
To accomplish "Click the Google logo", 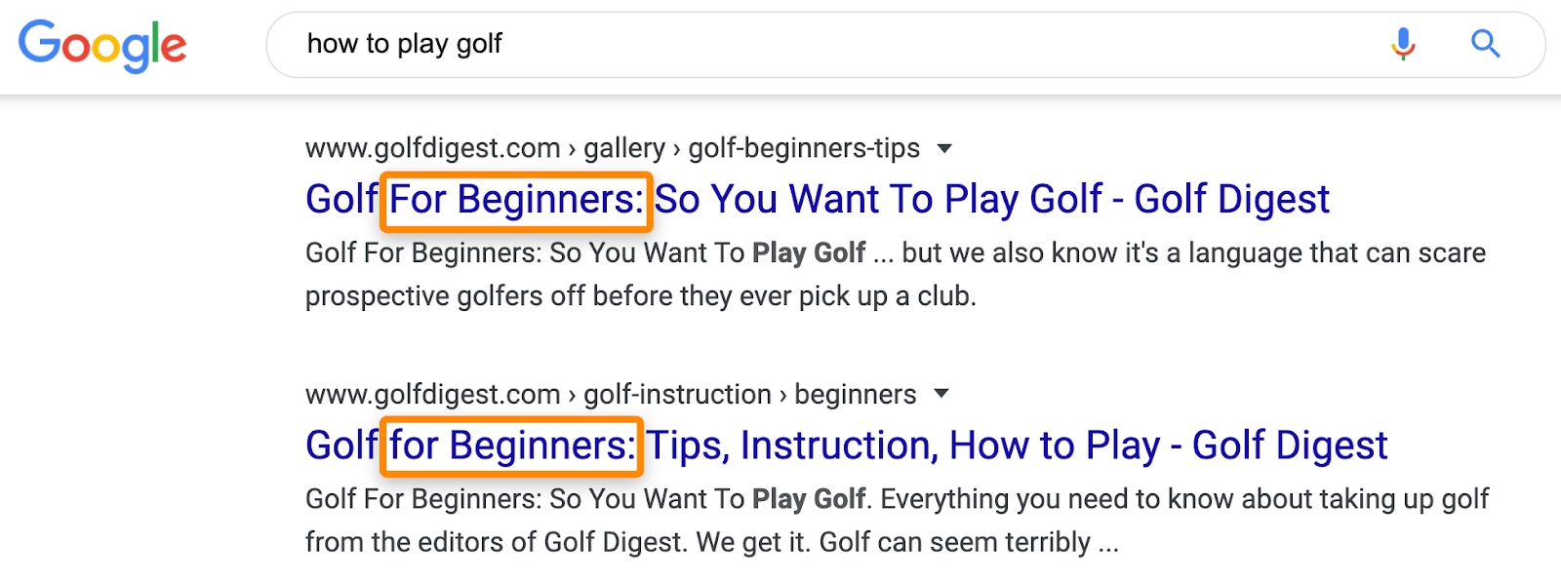I will (102, 44).
